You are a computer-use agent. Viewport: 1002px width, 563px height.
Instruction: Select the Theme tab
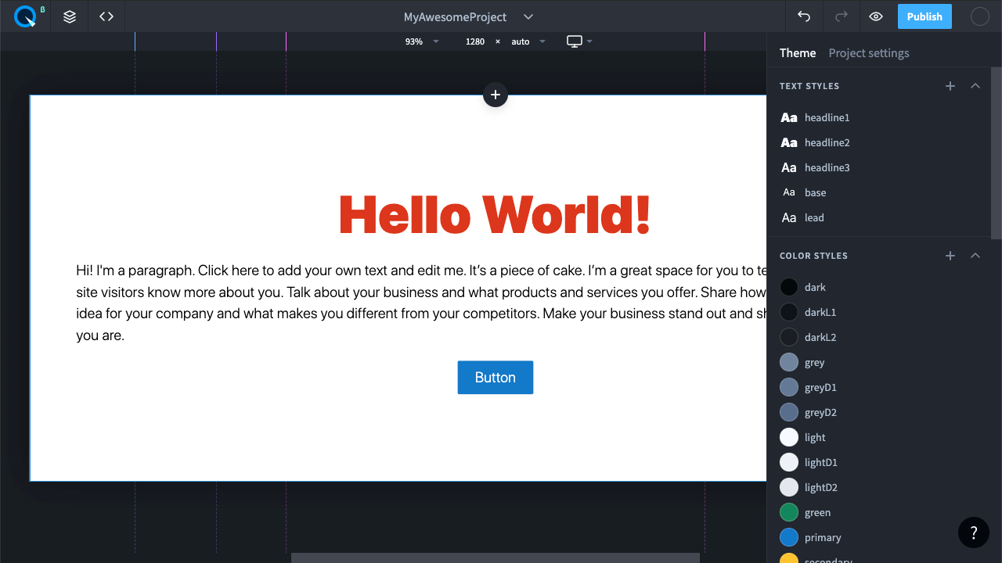coord(798,53)
